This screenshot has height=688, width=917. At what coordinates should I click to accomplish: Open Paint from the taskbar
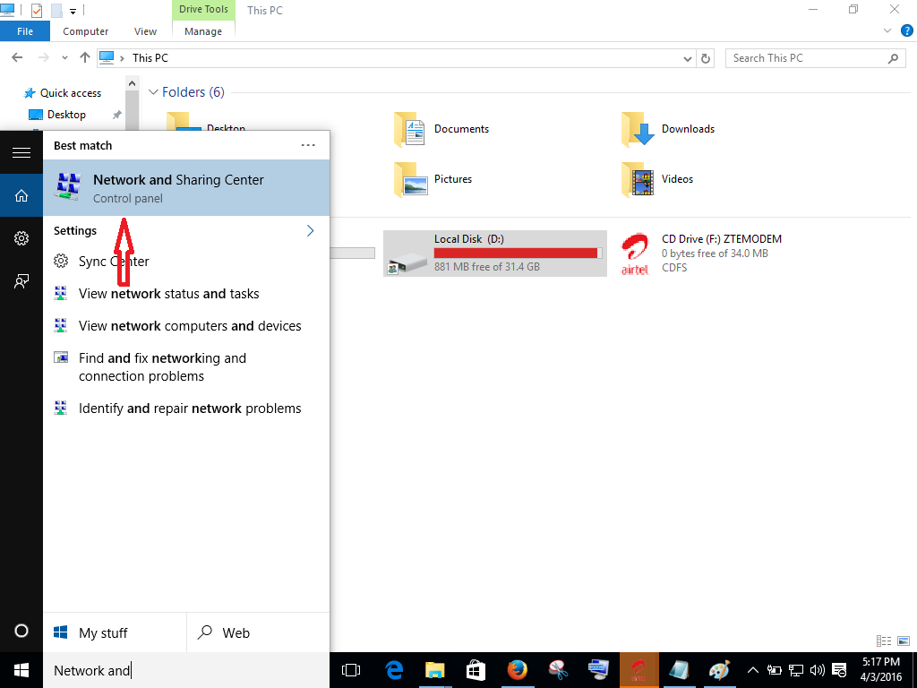718,670
